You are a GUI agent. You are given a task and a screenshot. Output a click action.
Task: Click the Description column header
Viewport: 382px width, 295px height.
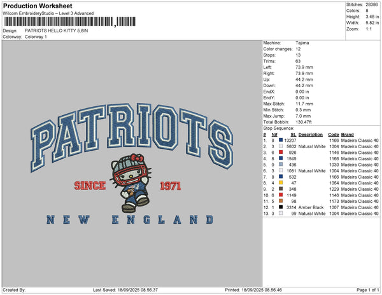point(311,135)
